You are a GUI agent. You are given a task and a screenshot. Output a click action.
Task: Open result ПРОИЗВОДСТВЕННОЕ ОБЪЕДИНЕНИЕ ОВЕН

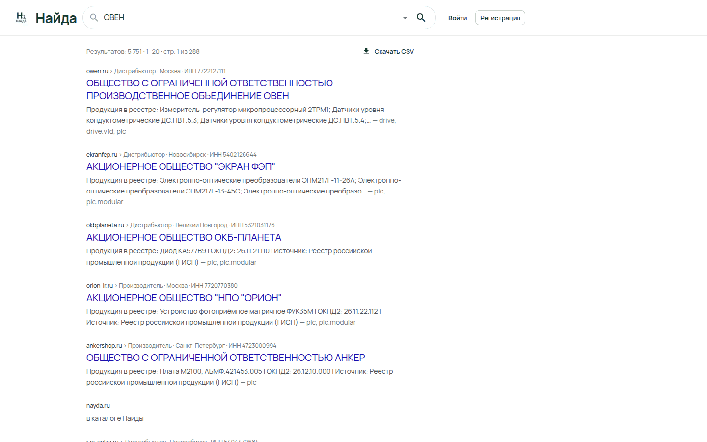click(x=210, y=89)
